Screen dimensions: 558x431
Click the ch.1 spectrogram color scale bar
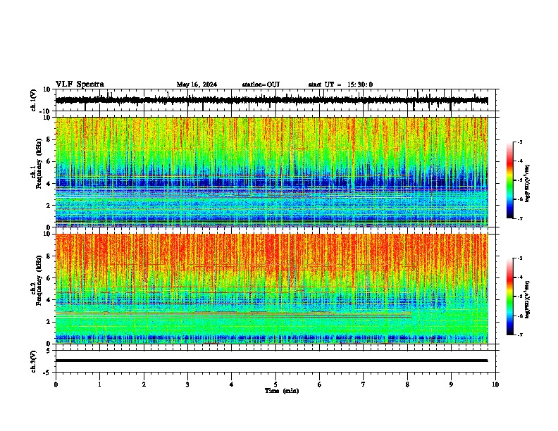[x=510, y=180]
